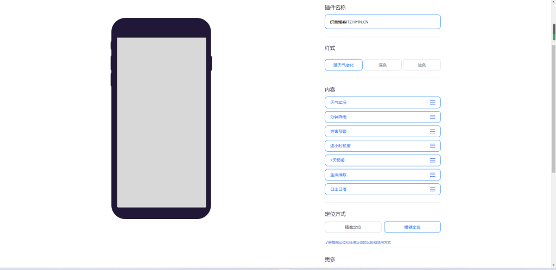
Task: Click the 插件名称 label text
Action: 335,8
